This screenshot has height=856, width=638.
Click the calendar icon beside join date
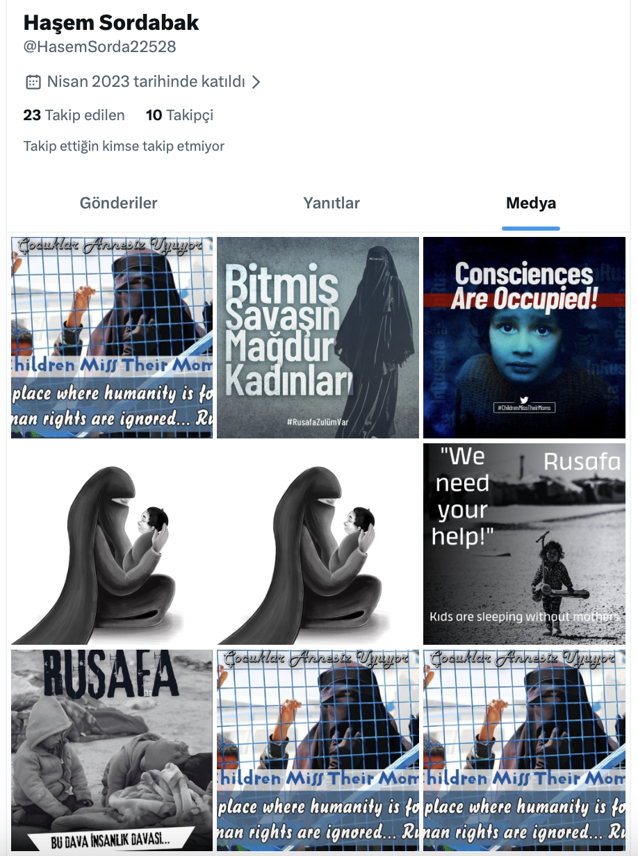pos(33,82)
